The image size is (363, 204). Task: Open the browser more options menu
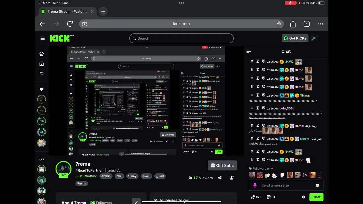(320, 24)
